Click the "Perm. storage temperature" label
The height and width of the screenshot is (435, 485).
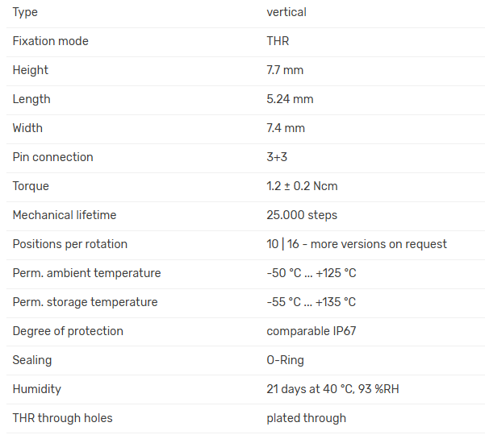[85, 302]
